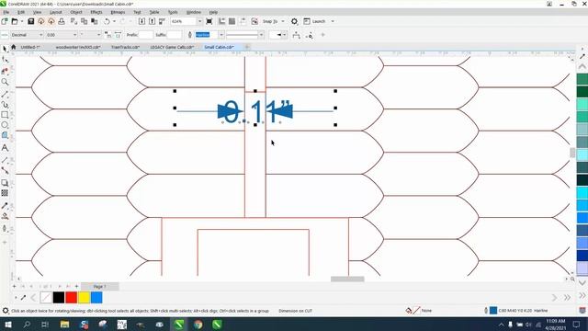Select the Interactive Fill tool
Viewport: 588px width, 331px height.
[x=5, y=216]
